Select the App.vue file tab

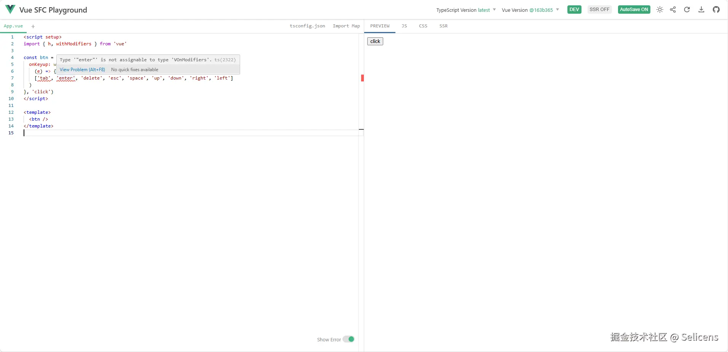coord(13,26)
